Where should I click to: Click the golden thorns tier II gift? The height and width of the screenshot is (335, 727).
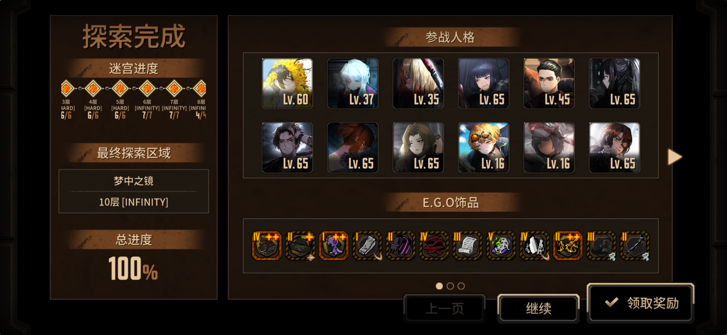coord(568,246)
